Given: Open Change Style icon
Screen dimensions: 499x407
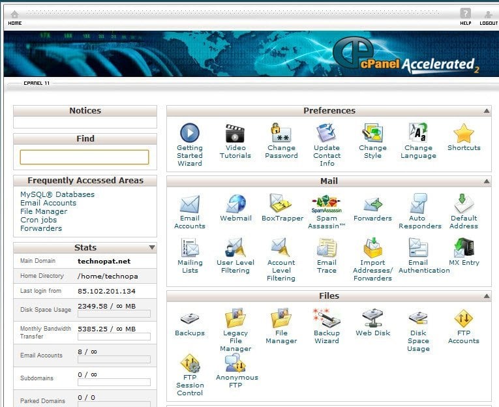Looking at the screenshot, I should [x=372, y=132].
